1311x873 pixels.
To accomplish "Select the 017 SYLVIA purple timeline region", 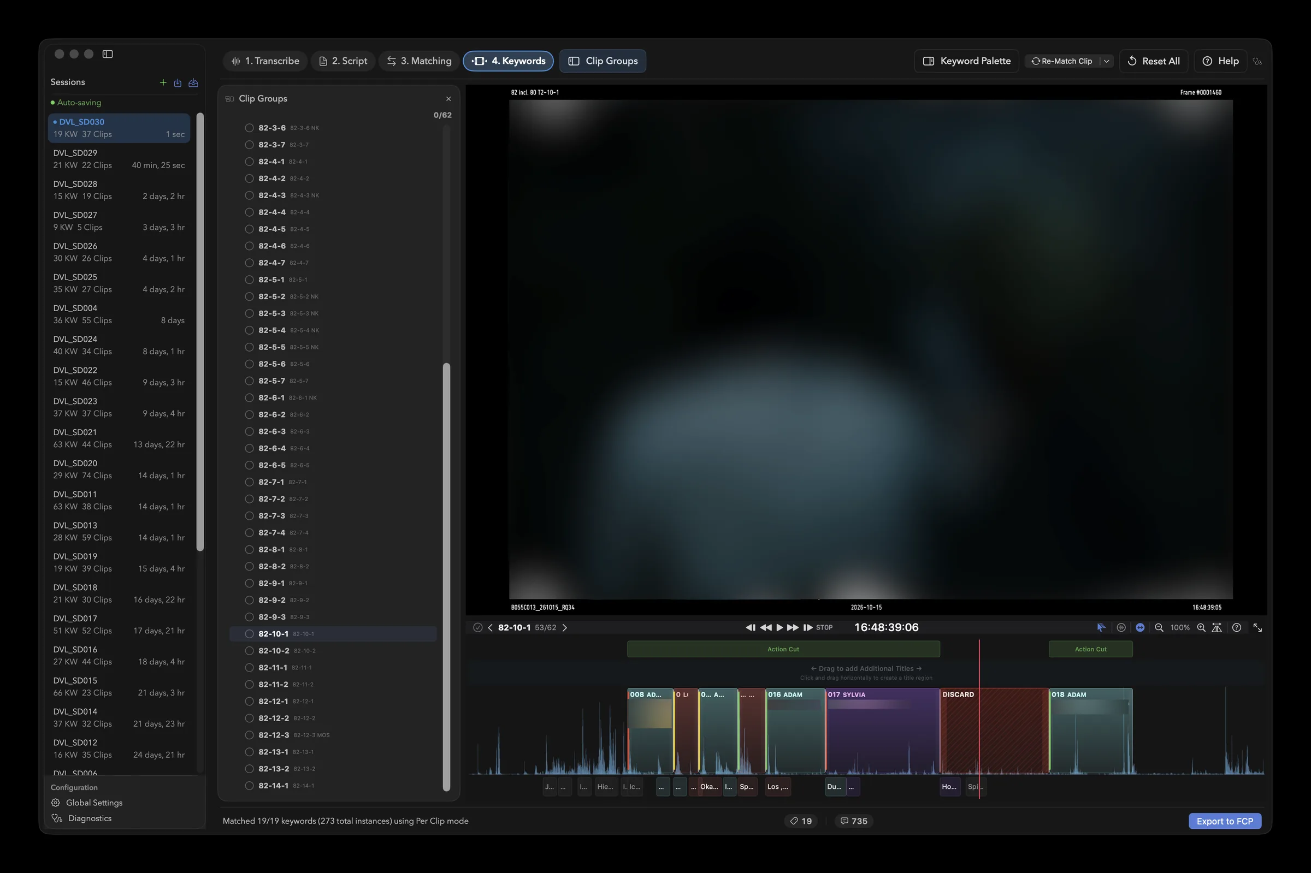I will click(882, 731).
